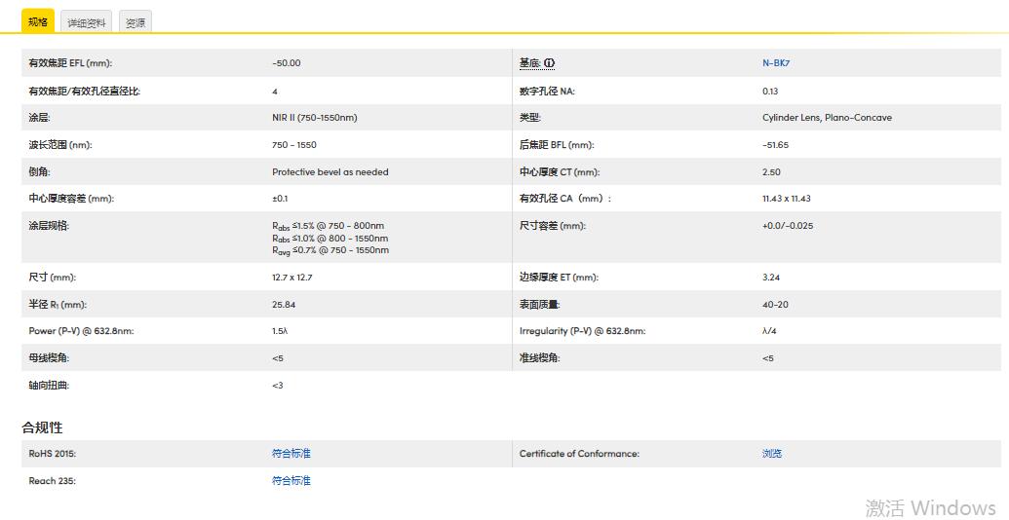Click the 合规性 section heading
The image size is (1009, 520).
(x=42, y=427)
